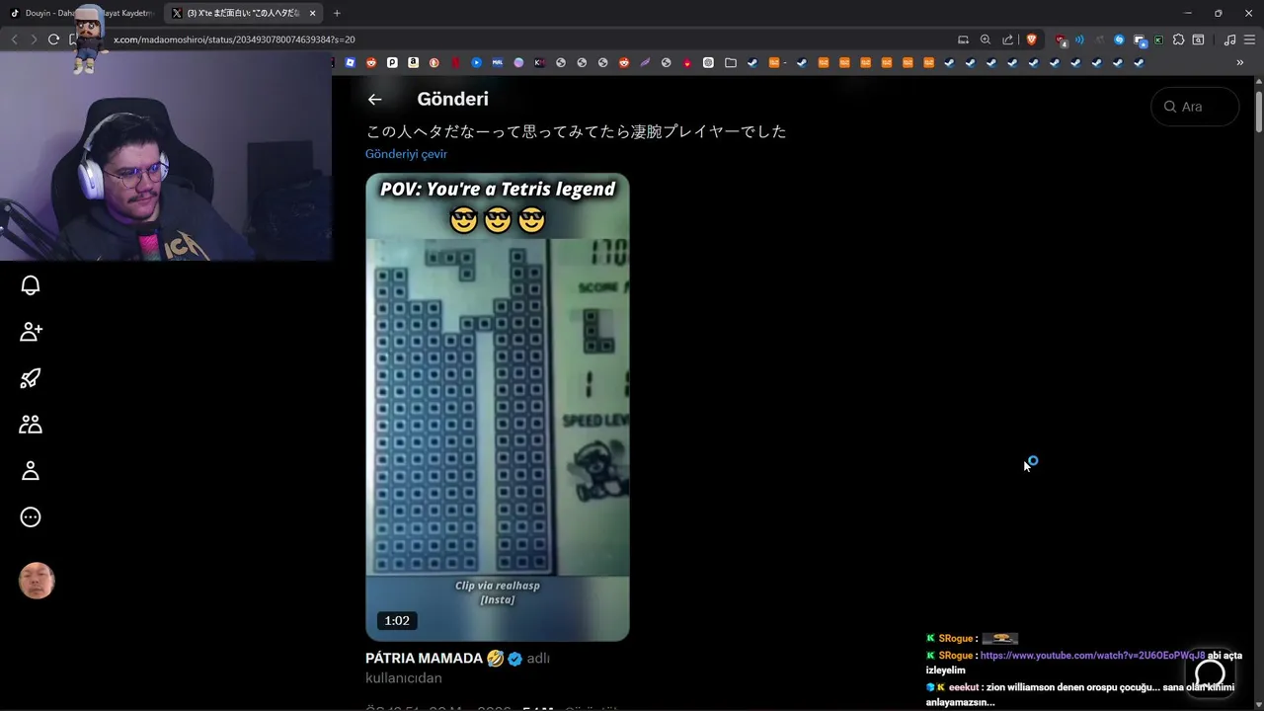1264x711 pixels.
Task: Play the Tetris legend video
Action: (498, 407)
